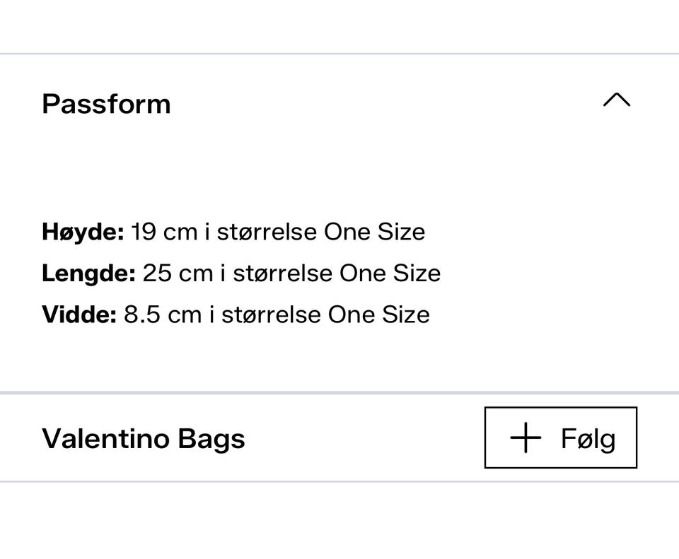Click the divider line above Valentino Bags
Viewport: 679px width, 559px height.
[339, 392]
